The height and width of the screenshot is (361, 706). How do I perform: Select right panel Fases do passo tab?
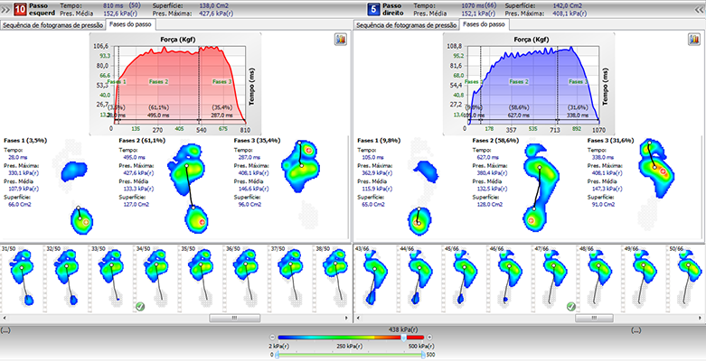pos(482,25)
